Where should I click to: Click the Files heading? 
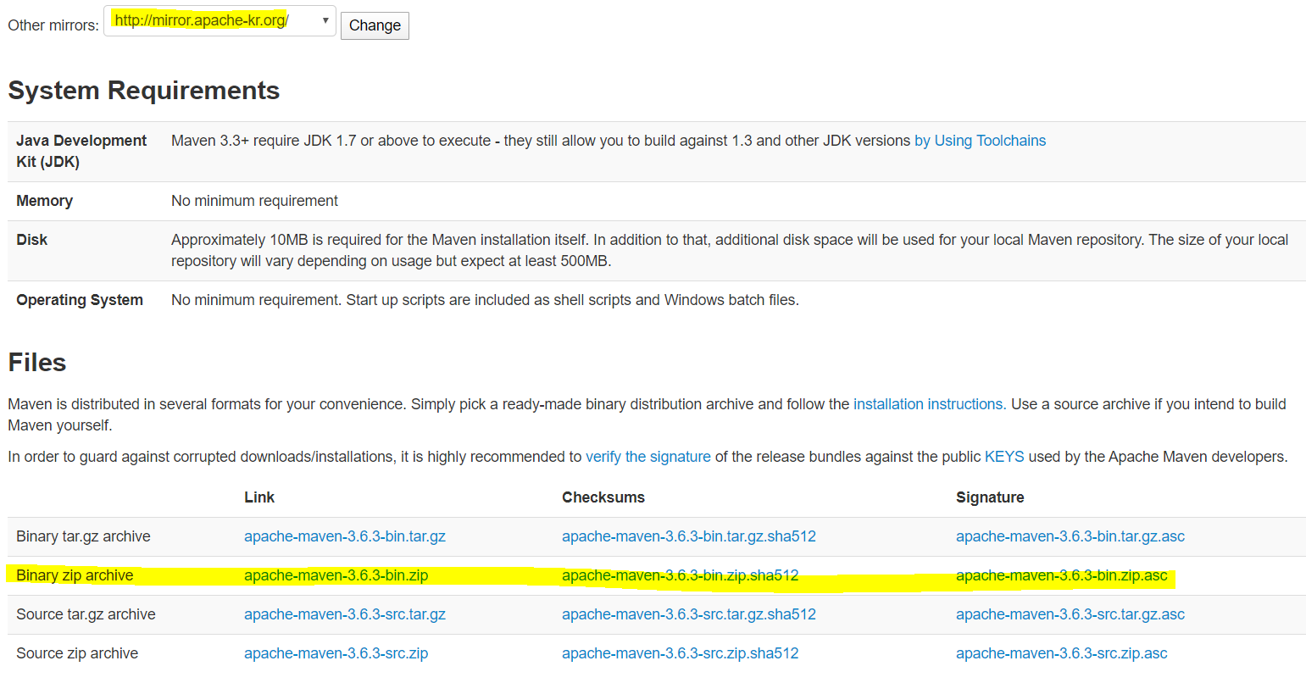[x=37, y=363]
